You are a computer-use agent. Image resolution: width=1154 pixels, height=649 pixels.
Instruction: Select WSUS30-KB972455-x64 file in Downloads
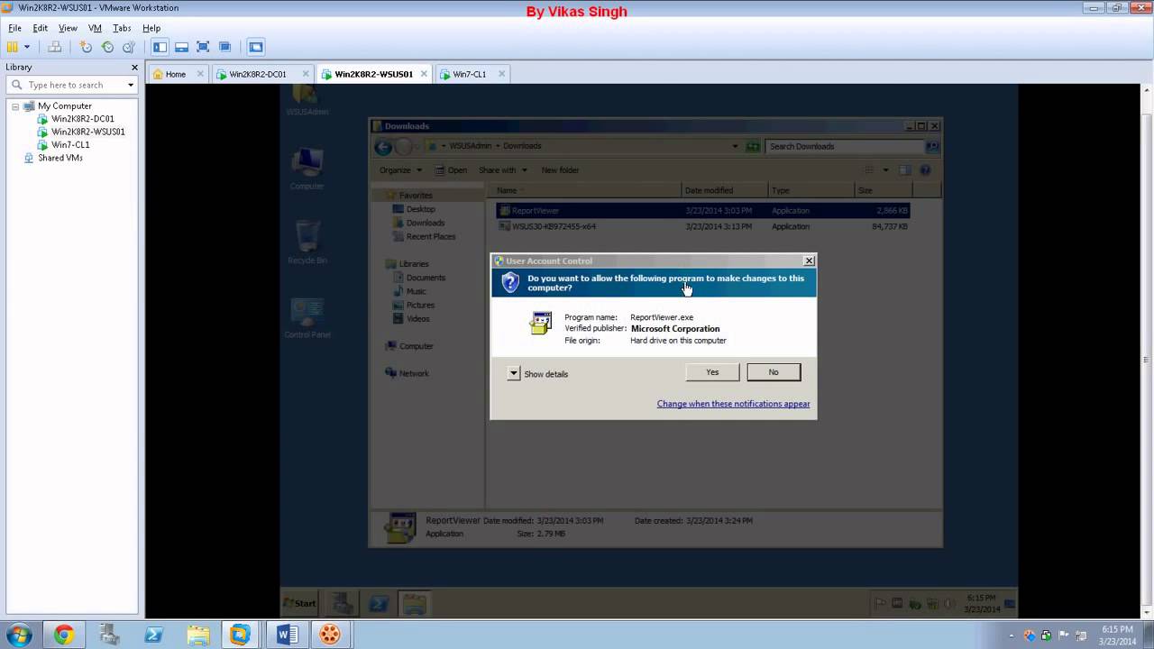pyautogui.click(x=702, y=226)
